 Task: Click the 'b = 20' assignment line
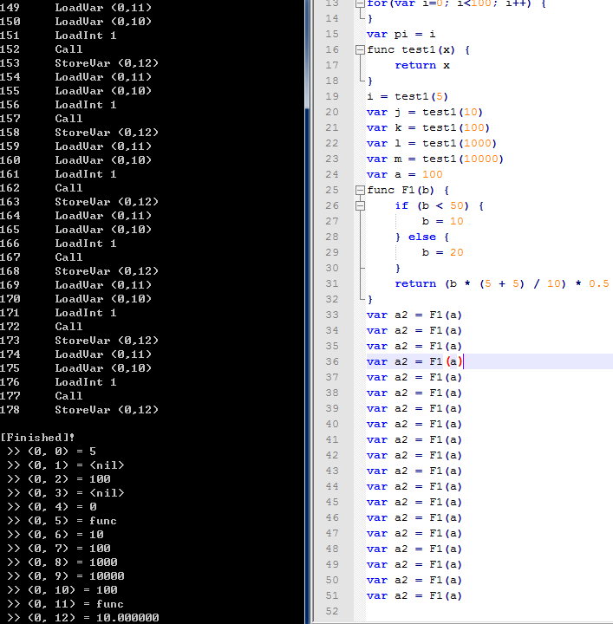click(443, 252)
